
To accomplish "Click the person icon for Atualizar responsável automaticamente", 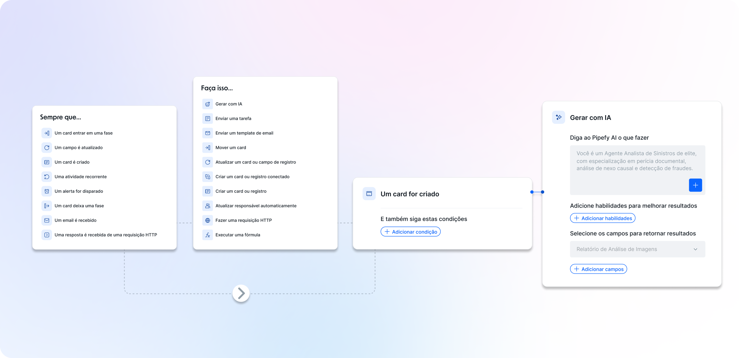I will (x=208, y=206).
